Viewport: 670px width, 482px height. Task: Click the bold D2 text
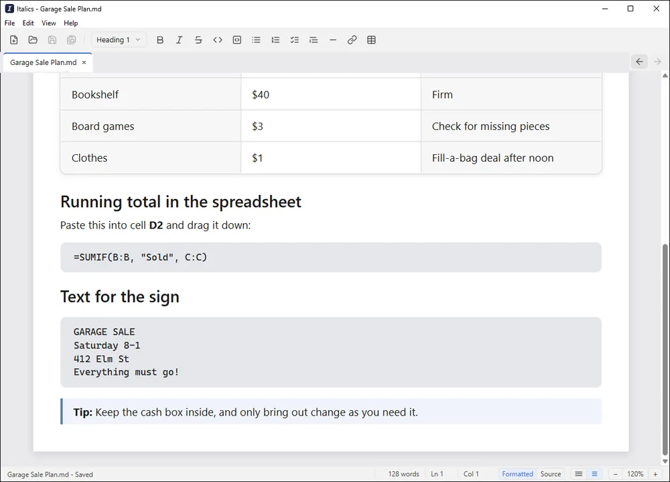pyautogui.click(x=156, y=225)
